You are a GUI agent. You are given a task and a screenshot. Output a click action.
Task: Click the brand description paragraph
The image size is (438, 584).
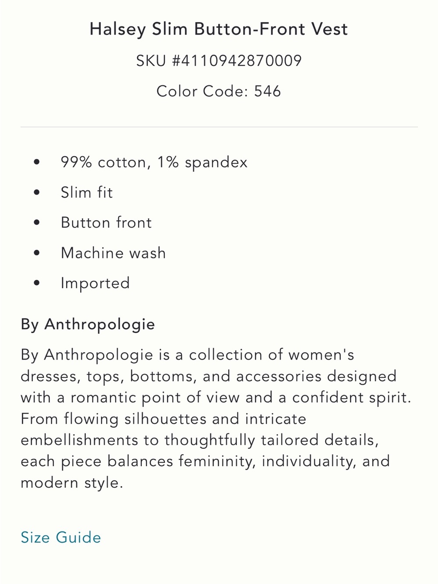click(216, 418)
